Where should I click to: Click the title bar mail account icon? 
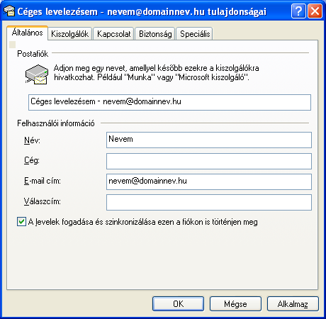coord(9,11)
